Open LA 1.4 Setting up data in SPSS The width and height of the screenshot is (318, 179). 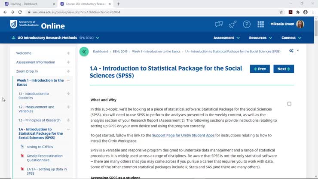coord(47,171)
